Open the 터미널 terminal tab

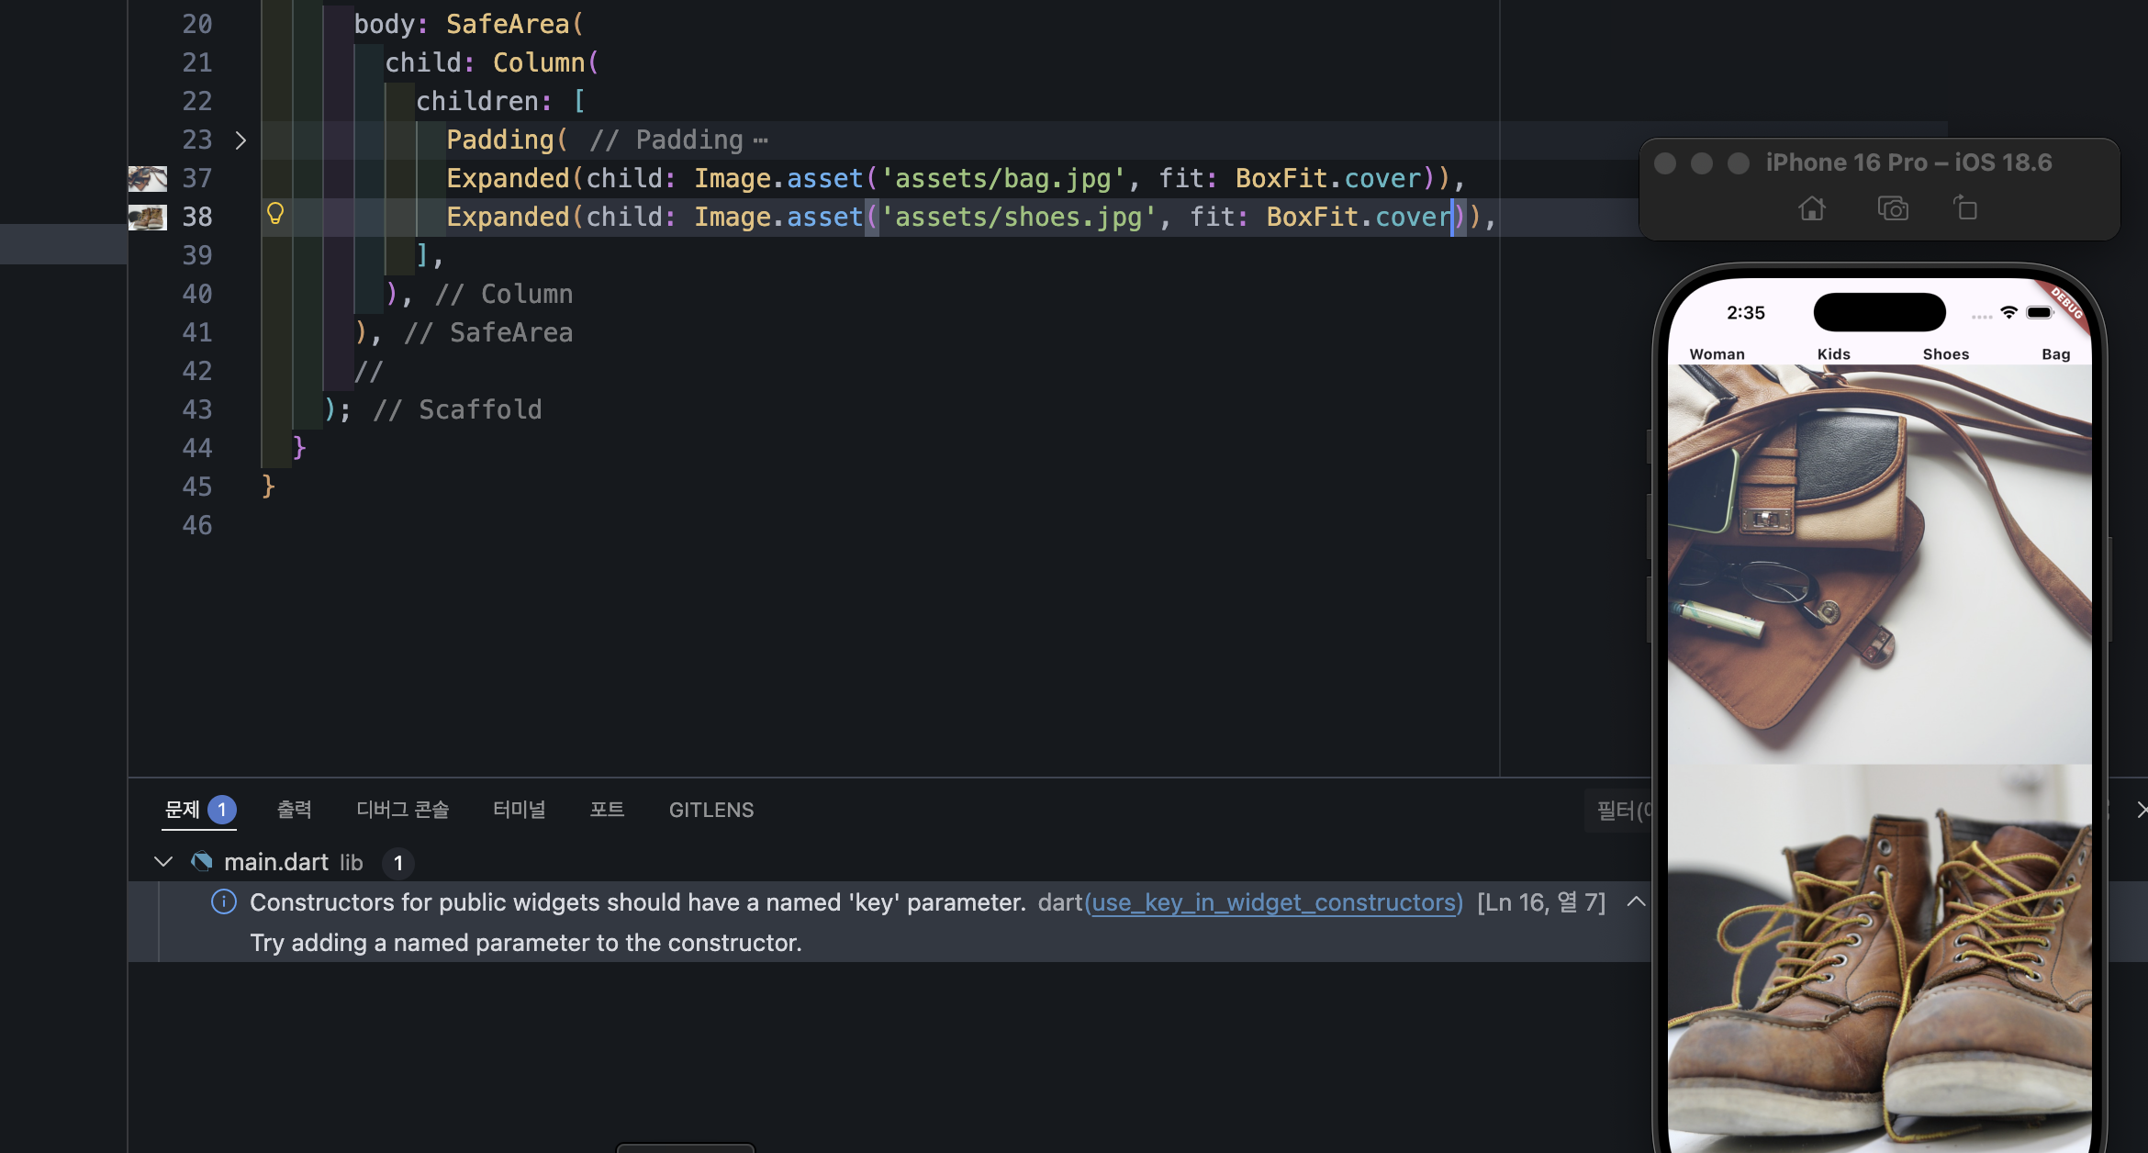519,810
